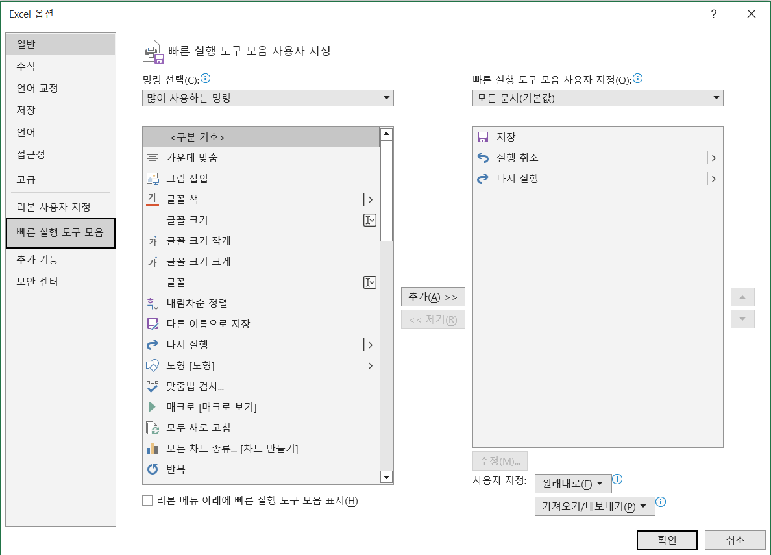Expand the 실행 취소 split arrow in right list
Image resolution: width=771 pixels, height=555 pixels.
click(713, 158)
